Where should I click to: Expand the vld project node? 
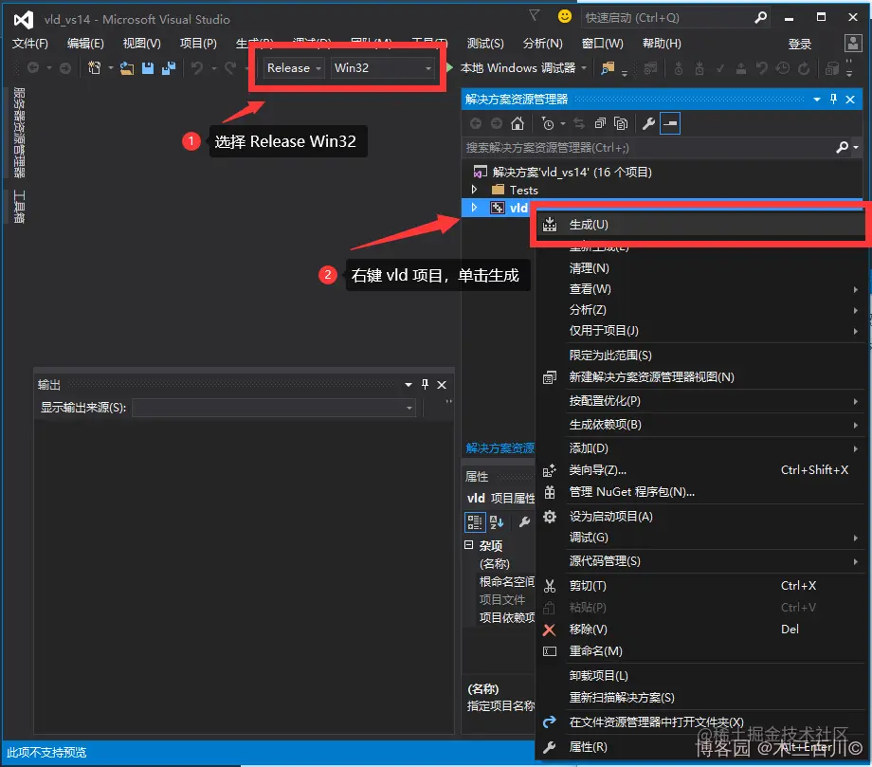pos(474,208)
